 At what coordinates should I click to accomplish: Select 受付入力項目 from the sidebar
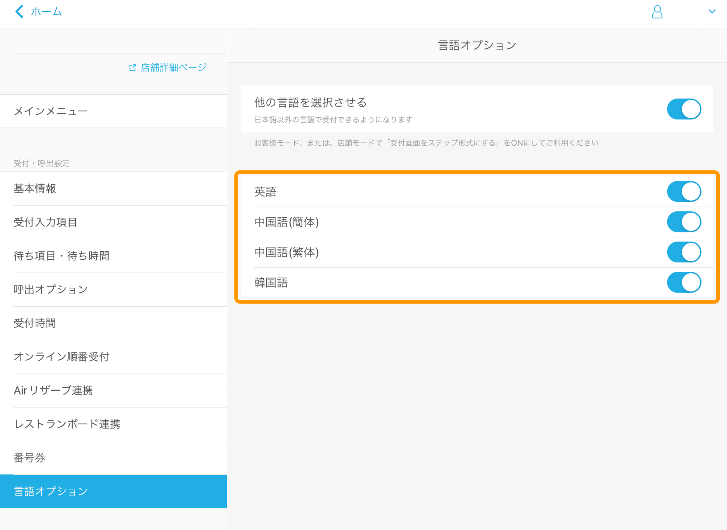pyautogui.click(x=45, y=222)
